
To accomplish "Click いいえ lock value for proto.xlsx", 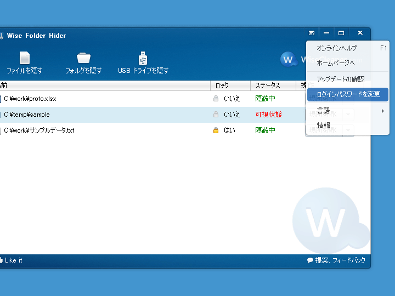I will pos(232,99).
